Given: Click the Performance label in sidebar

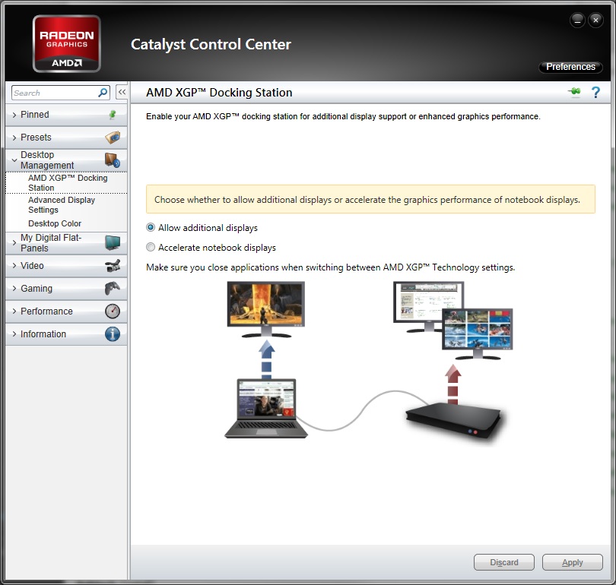Looking at the screenshot, I should [x=46, y=311].
